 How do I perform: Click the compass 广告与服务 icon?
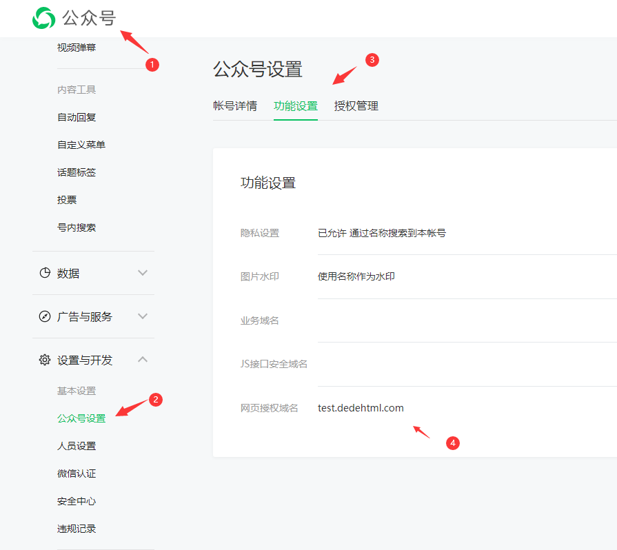(x=45, y=316)
